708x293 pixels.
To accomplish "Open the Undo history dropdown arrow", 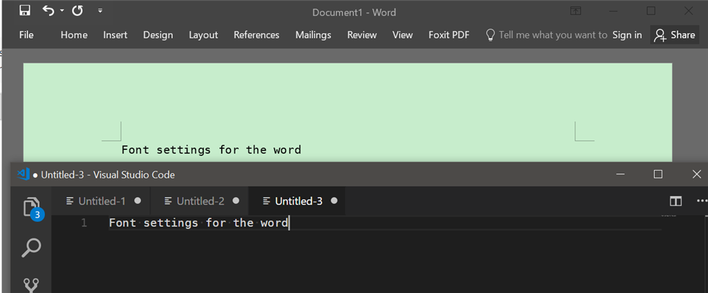I will (x=62, y=11).
